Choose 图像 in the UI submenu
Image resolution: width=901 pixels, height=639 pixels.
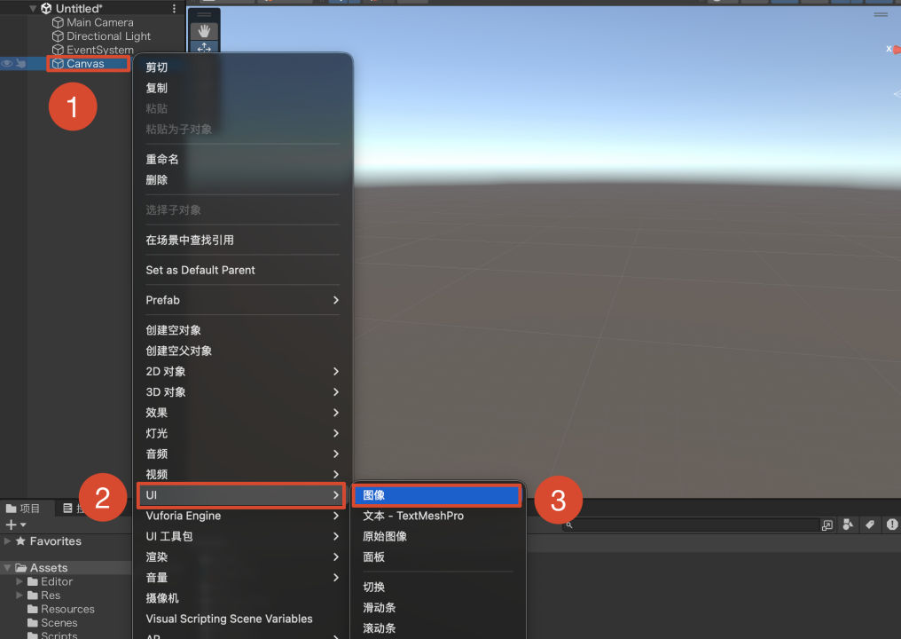437,495
